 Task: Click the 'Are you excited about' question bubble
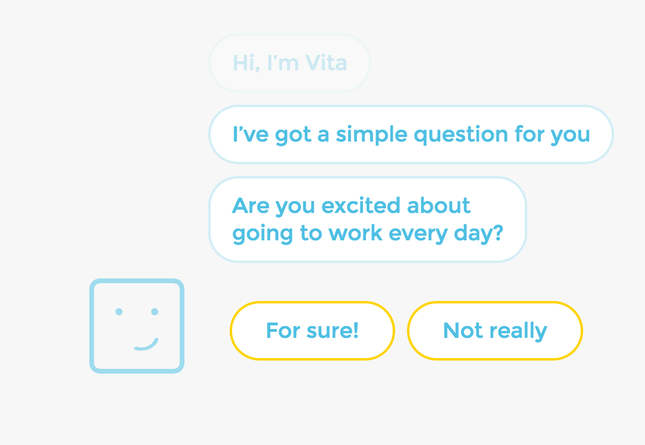(367, 218)
